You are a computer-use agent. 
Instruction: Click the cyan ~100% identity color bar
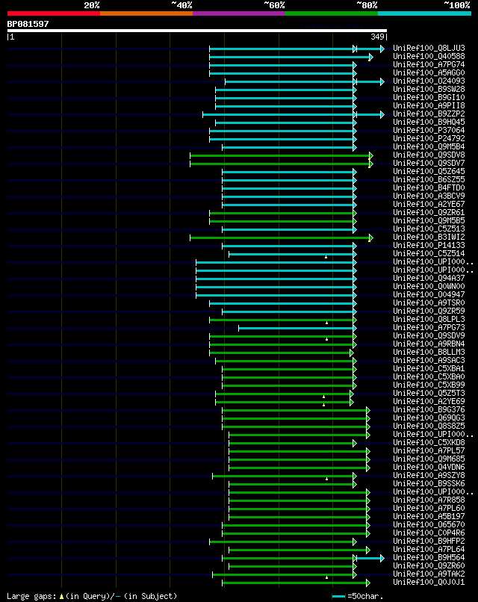425,13
